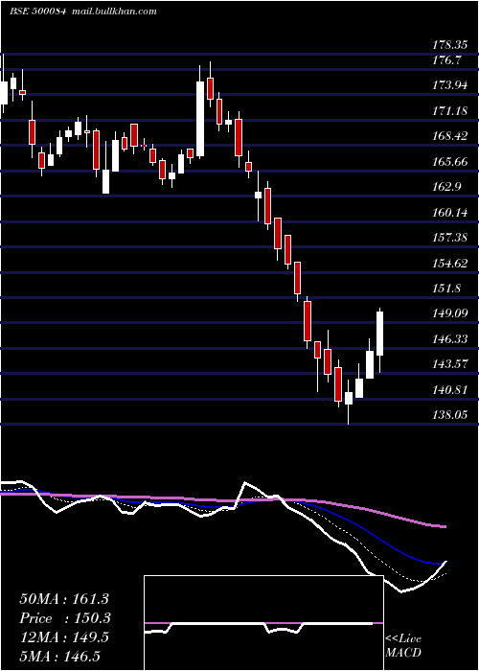
Task: Click the BSE 500084 symbol title
Action: [x=37, y=12]
